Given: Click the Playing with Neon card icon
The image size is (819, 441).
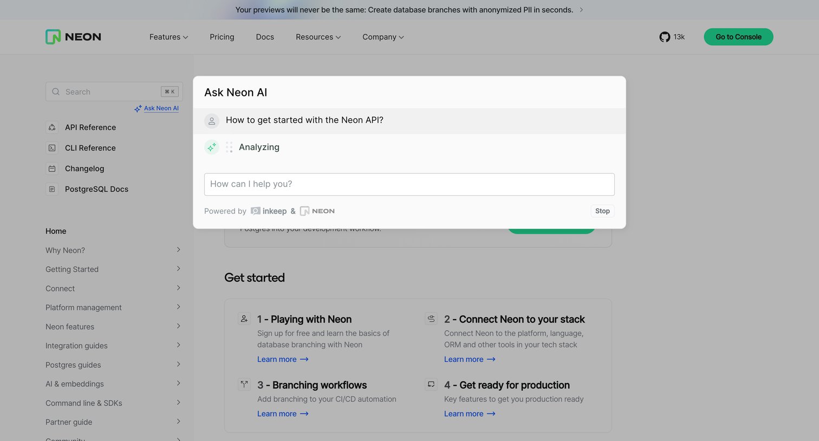Looking at the screenshot, I should (244, 319).
